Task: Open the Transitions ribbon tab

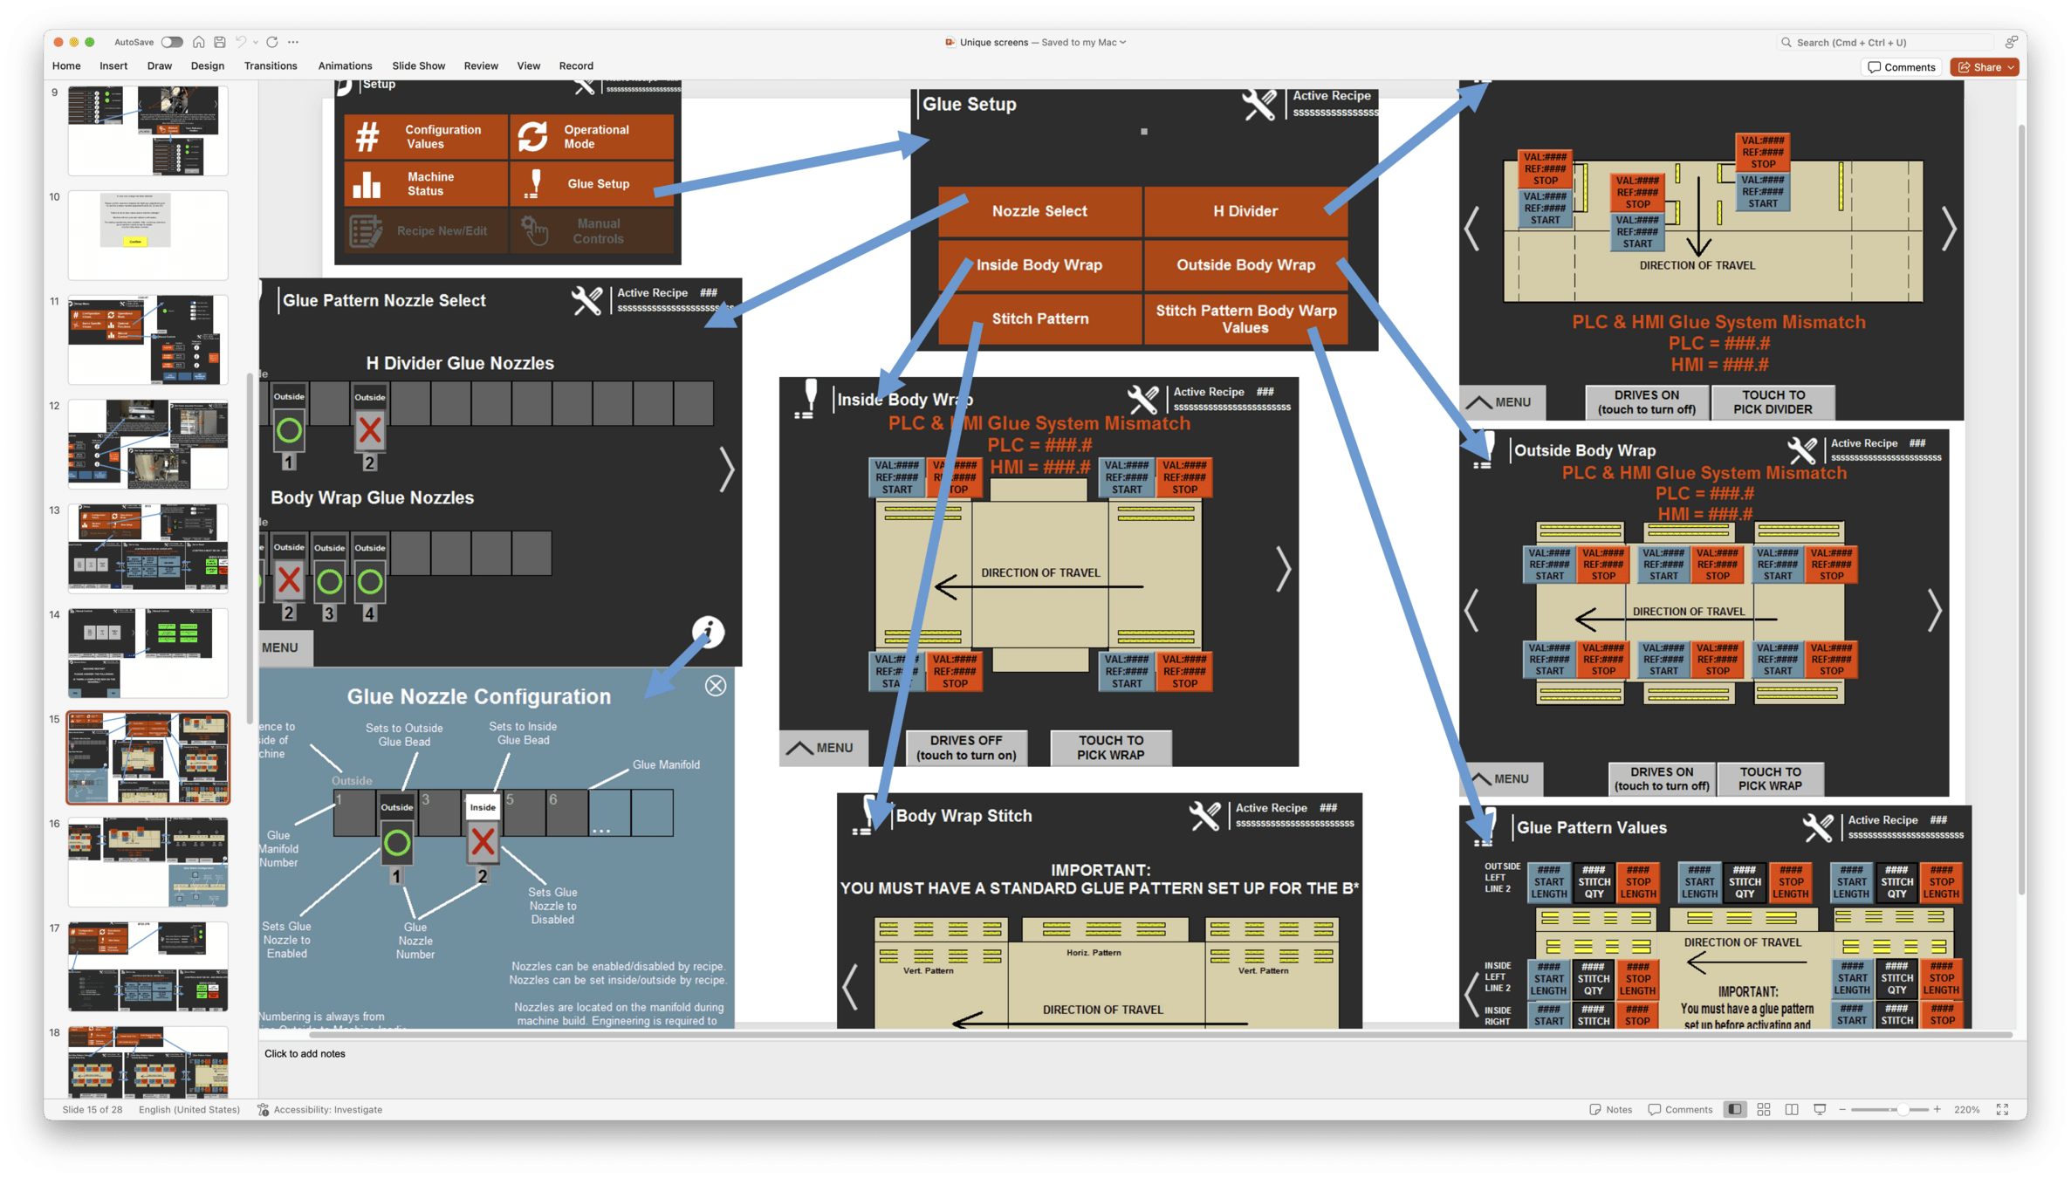Action: [271, 65]
